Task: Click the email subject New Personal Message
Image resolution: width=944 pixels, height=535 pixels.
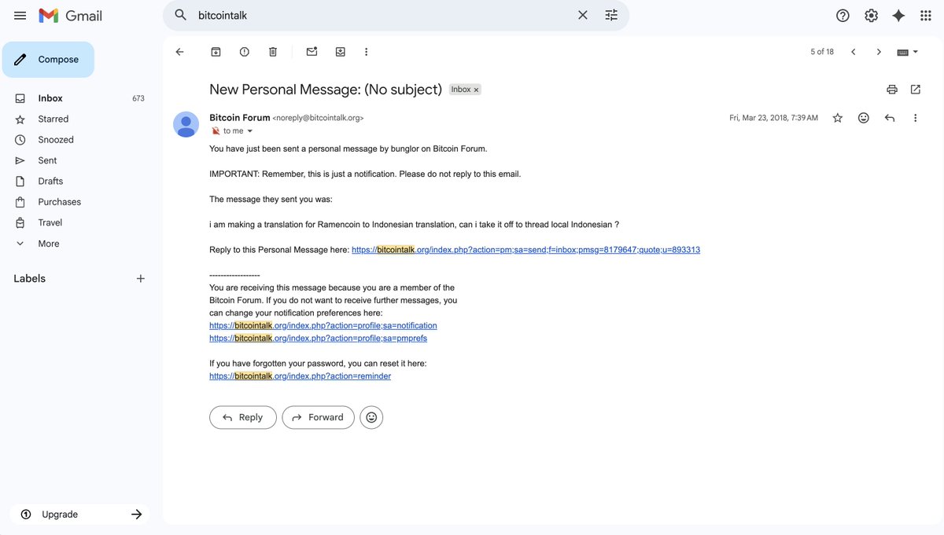Action: (326, 90)
